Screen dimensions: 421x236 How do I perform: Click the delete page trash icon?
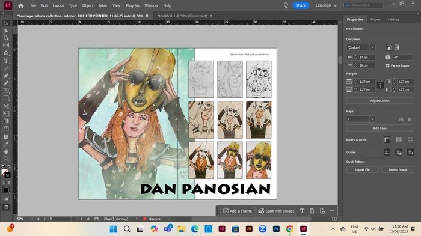point(410,119)
